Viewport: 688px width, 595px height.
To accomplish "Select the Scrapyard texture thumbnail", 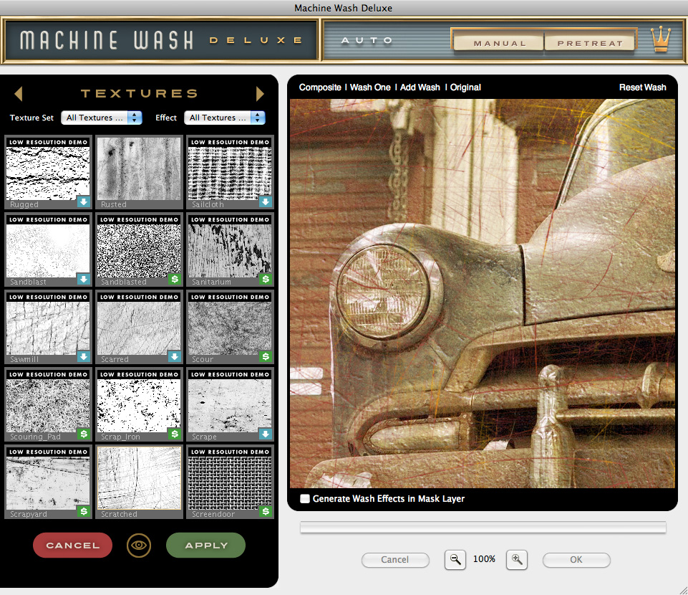I will tap(48, 483).
